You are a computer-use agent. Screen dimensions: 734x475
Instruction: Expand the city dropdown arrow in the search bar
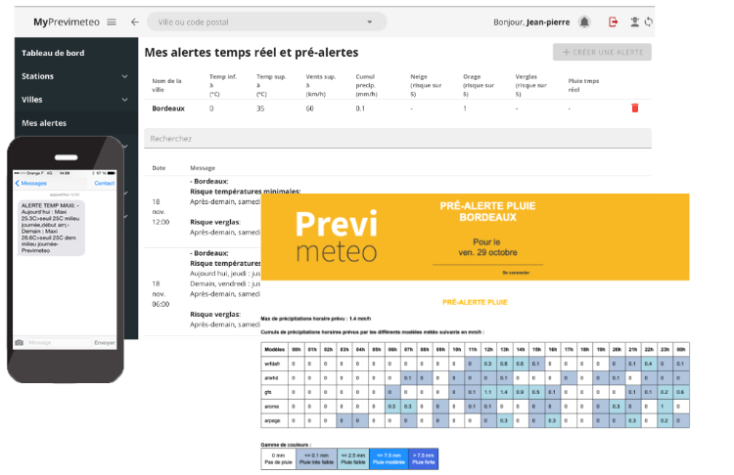[369, 22]
